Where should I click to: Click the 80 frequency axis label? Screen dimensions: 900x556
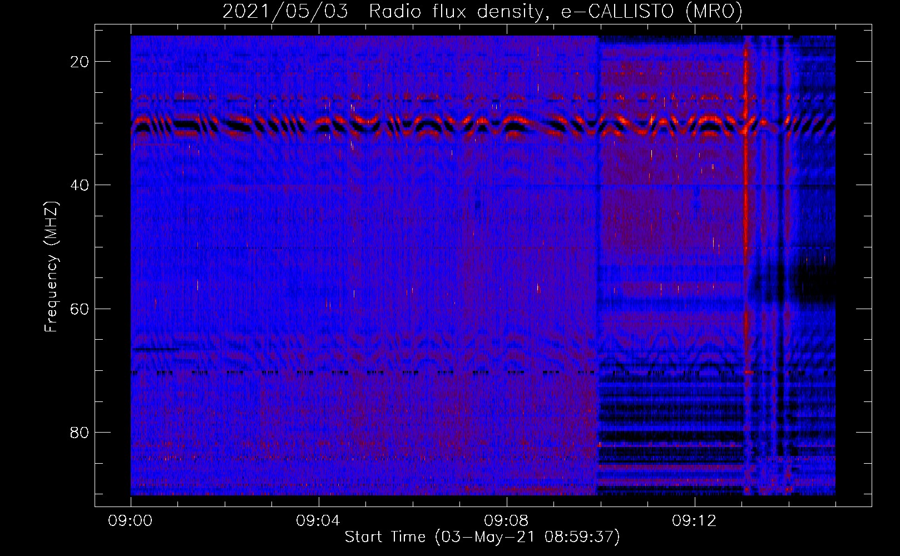80,432
